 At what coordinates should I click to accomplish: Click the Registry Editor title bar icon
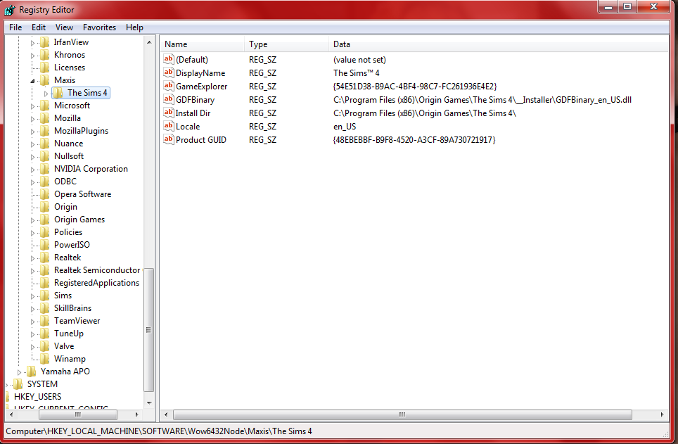coord(10,10)
